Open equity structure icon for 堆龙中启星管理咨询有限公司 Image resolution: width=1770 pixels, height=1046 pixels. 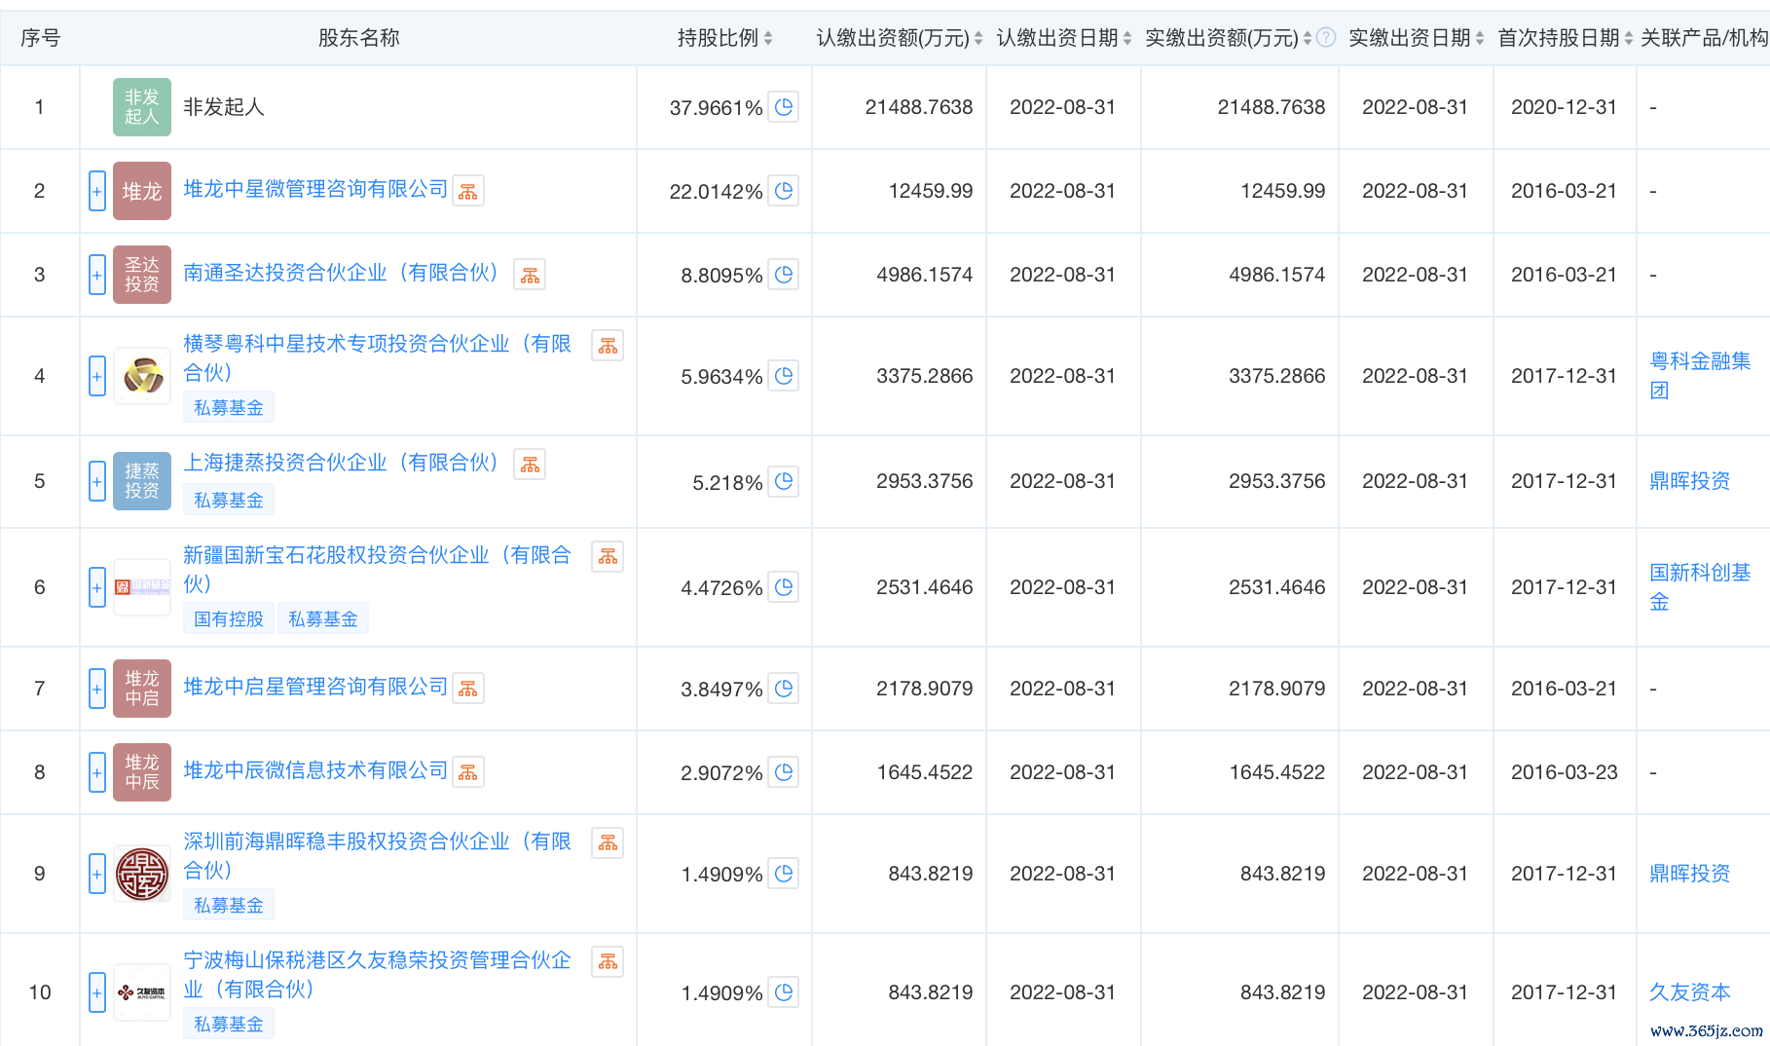click(x=468, y=690)
